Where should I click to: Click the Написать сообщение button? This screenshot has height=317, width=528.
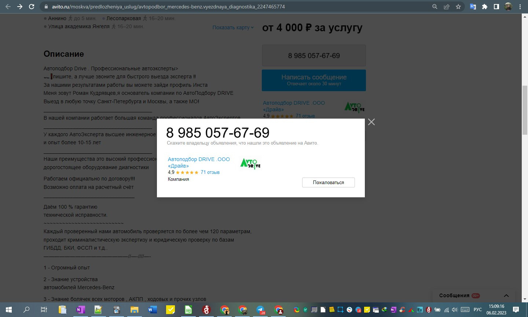314,80
